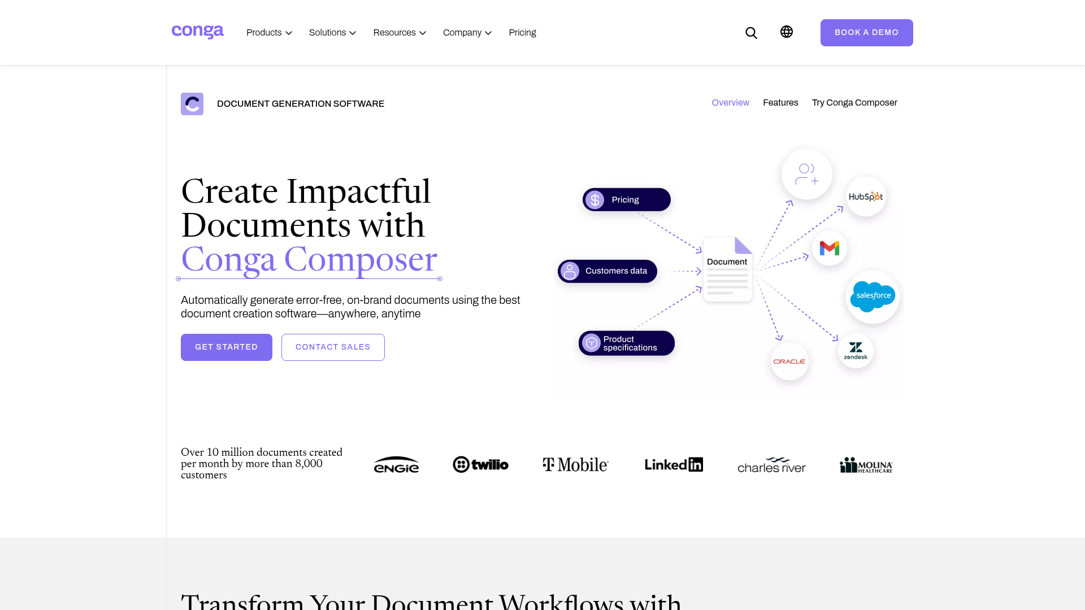Click the BOOK A DEMO button
Image resolution: width=1085 pixels, height=610 pixels.
tap(866, 32)
